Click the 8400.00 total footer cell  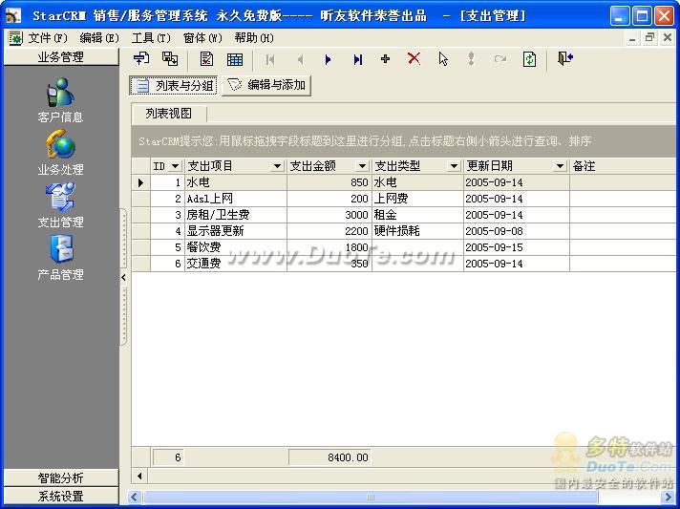tap(329, 457)
